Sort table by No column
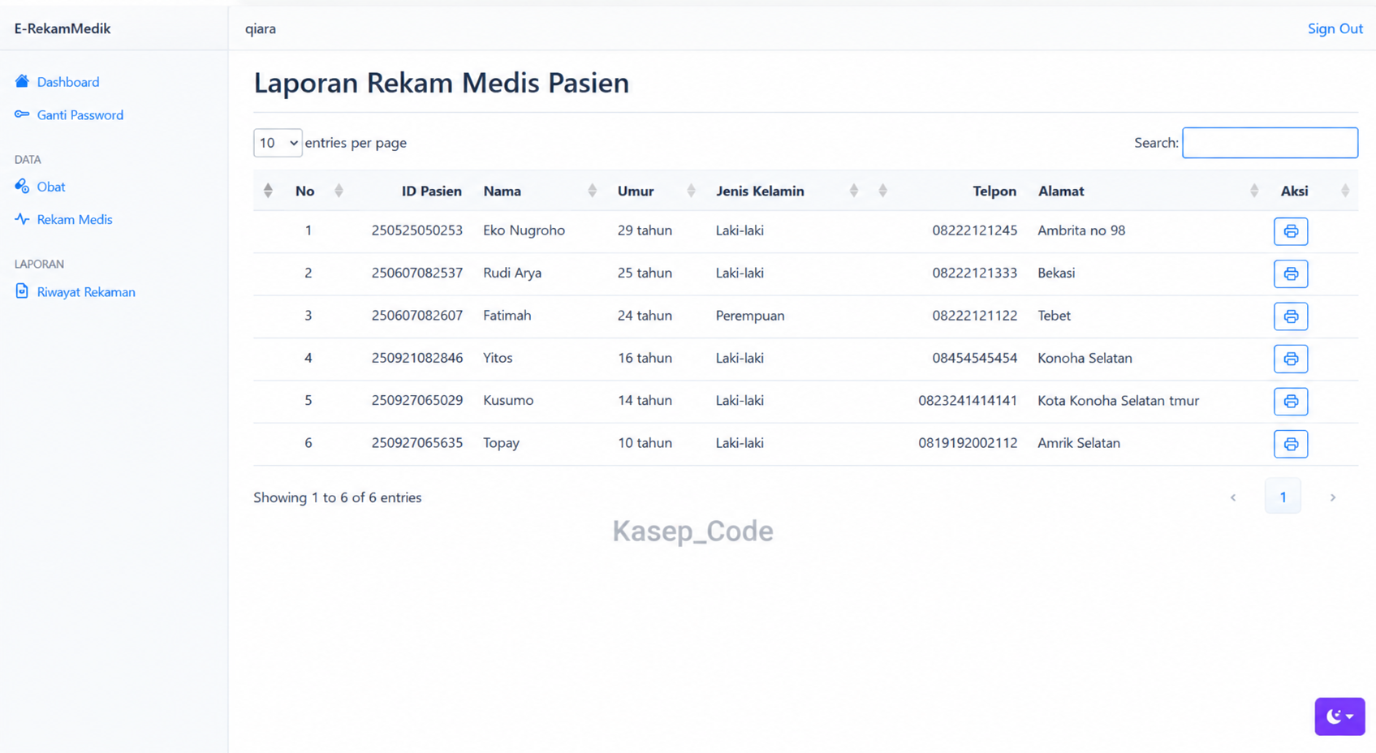1376x753 pixels. tap(304, 191)
